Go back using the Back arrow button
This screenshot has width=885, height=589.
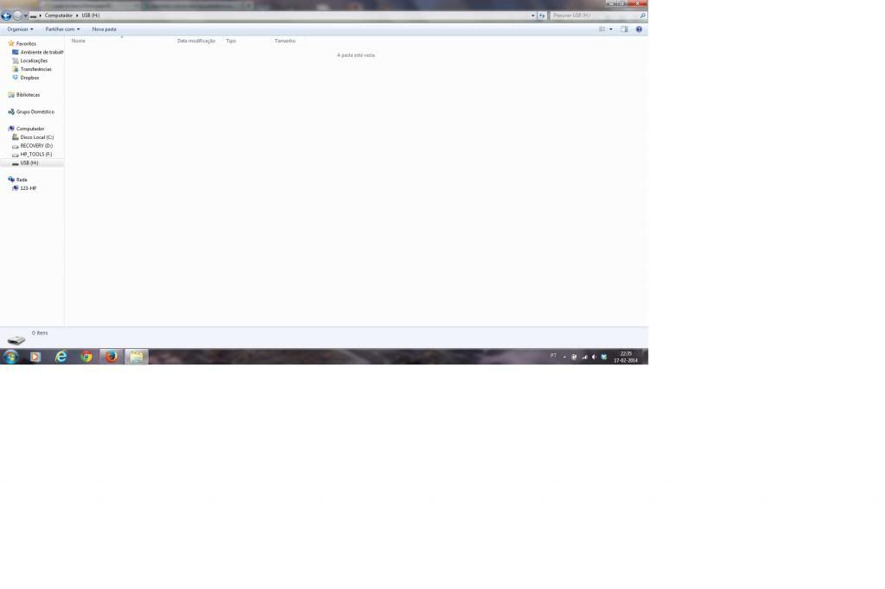tap(6, 16)
